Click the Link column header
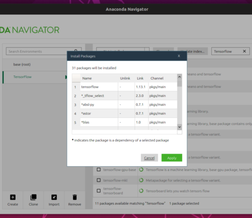 [x=140, y=78]
